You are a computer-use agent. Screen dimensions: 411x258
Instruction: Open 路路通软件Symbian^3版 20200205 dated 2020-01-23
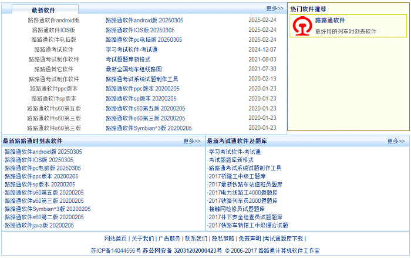(x=149, y=128)
